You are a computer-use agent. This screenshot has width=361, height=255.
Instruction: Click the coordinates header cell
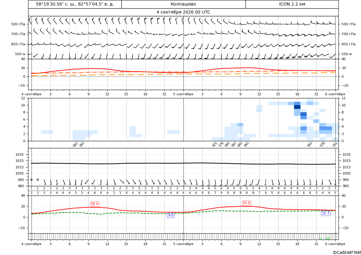pos(75,4)
